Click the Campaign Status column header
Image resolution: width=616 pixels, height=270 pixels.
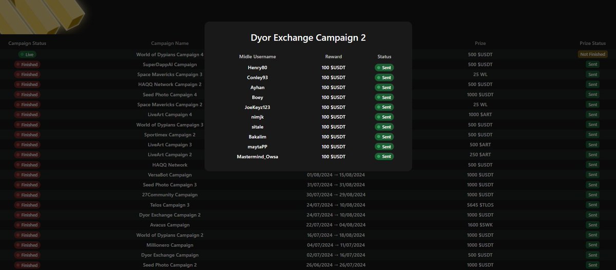pos(27,44)
